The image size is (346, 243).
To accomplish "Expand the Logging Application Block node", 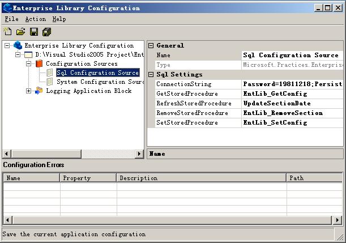I will coord(29,91).
